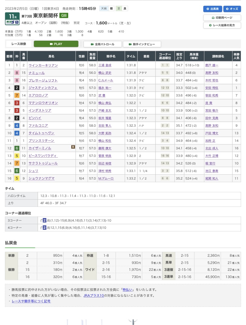Open the 出馬表 button
This screenshot has height=325, width=246.
coord(213,9)
